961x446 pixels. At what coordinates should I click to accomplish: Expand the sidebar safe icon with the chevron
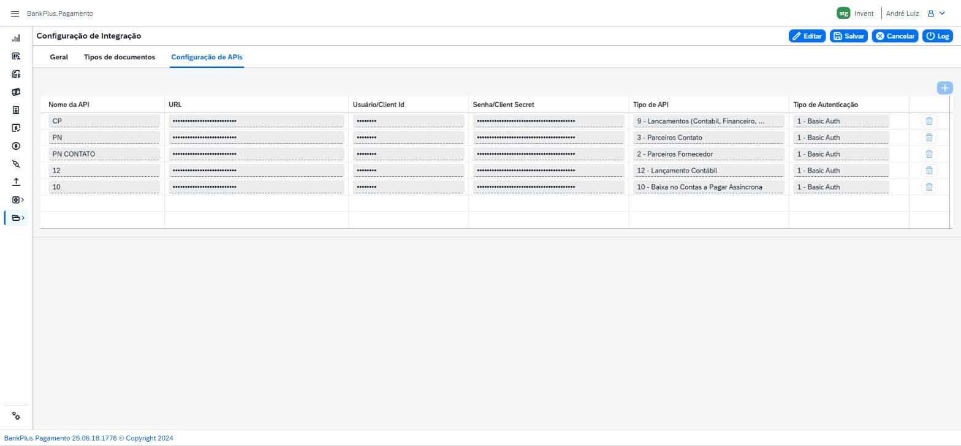(x=18, y=199)
